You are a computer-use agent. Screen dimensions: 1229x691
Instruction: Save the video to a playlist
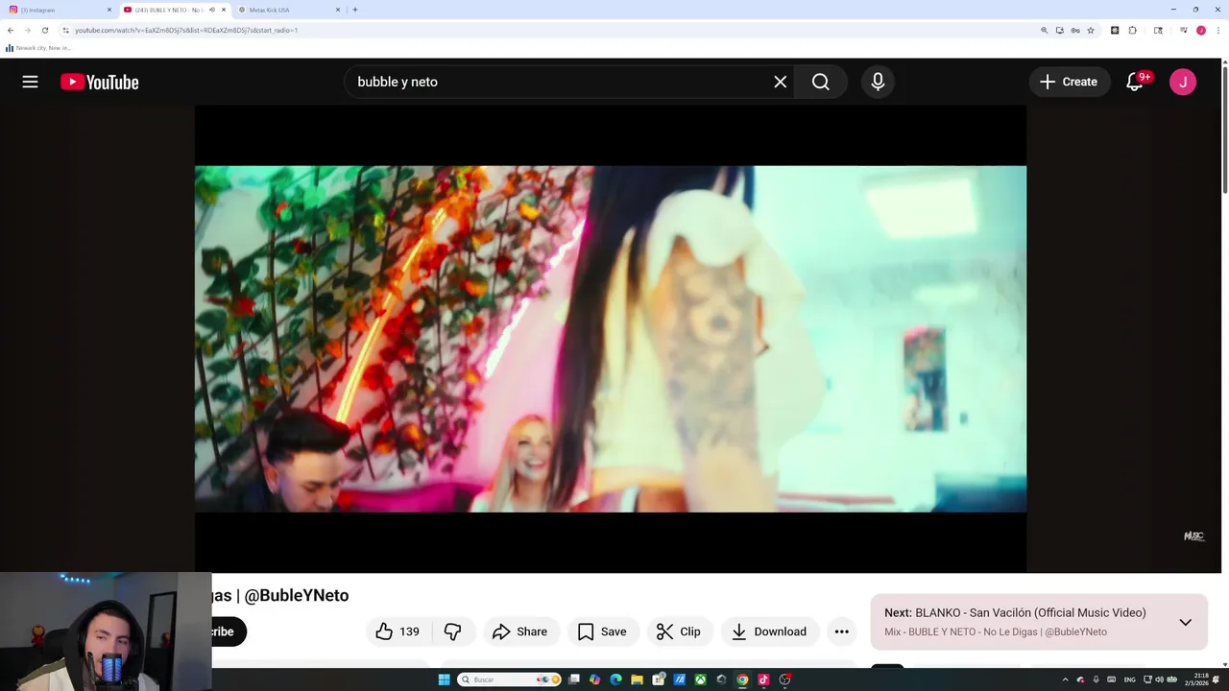[x=602, y=631]
